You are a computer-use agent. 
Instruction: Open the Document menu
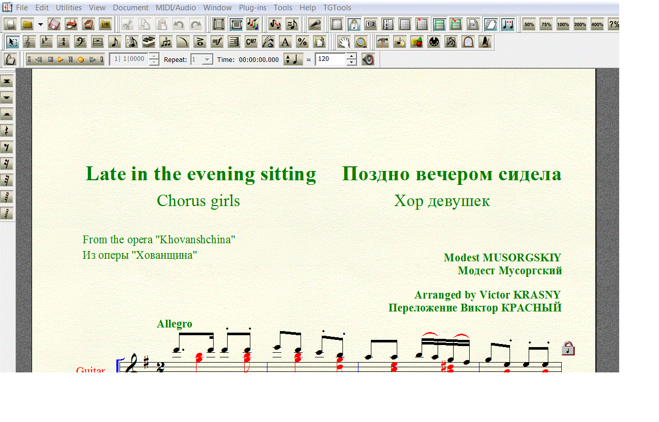pyautogui.click(x=130, y=8)
